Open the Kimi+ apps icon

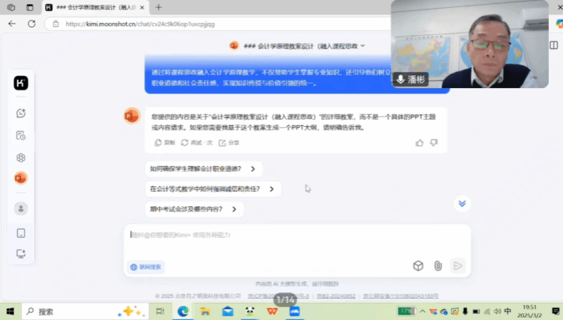pyautogui.click(x=21, y=157)
